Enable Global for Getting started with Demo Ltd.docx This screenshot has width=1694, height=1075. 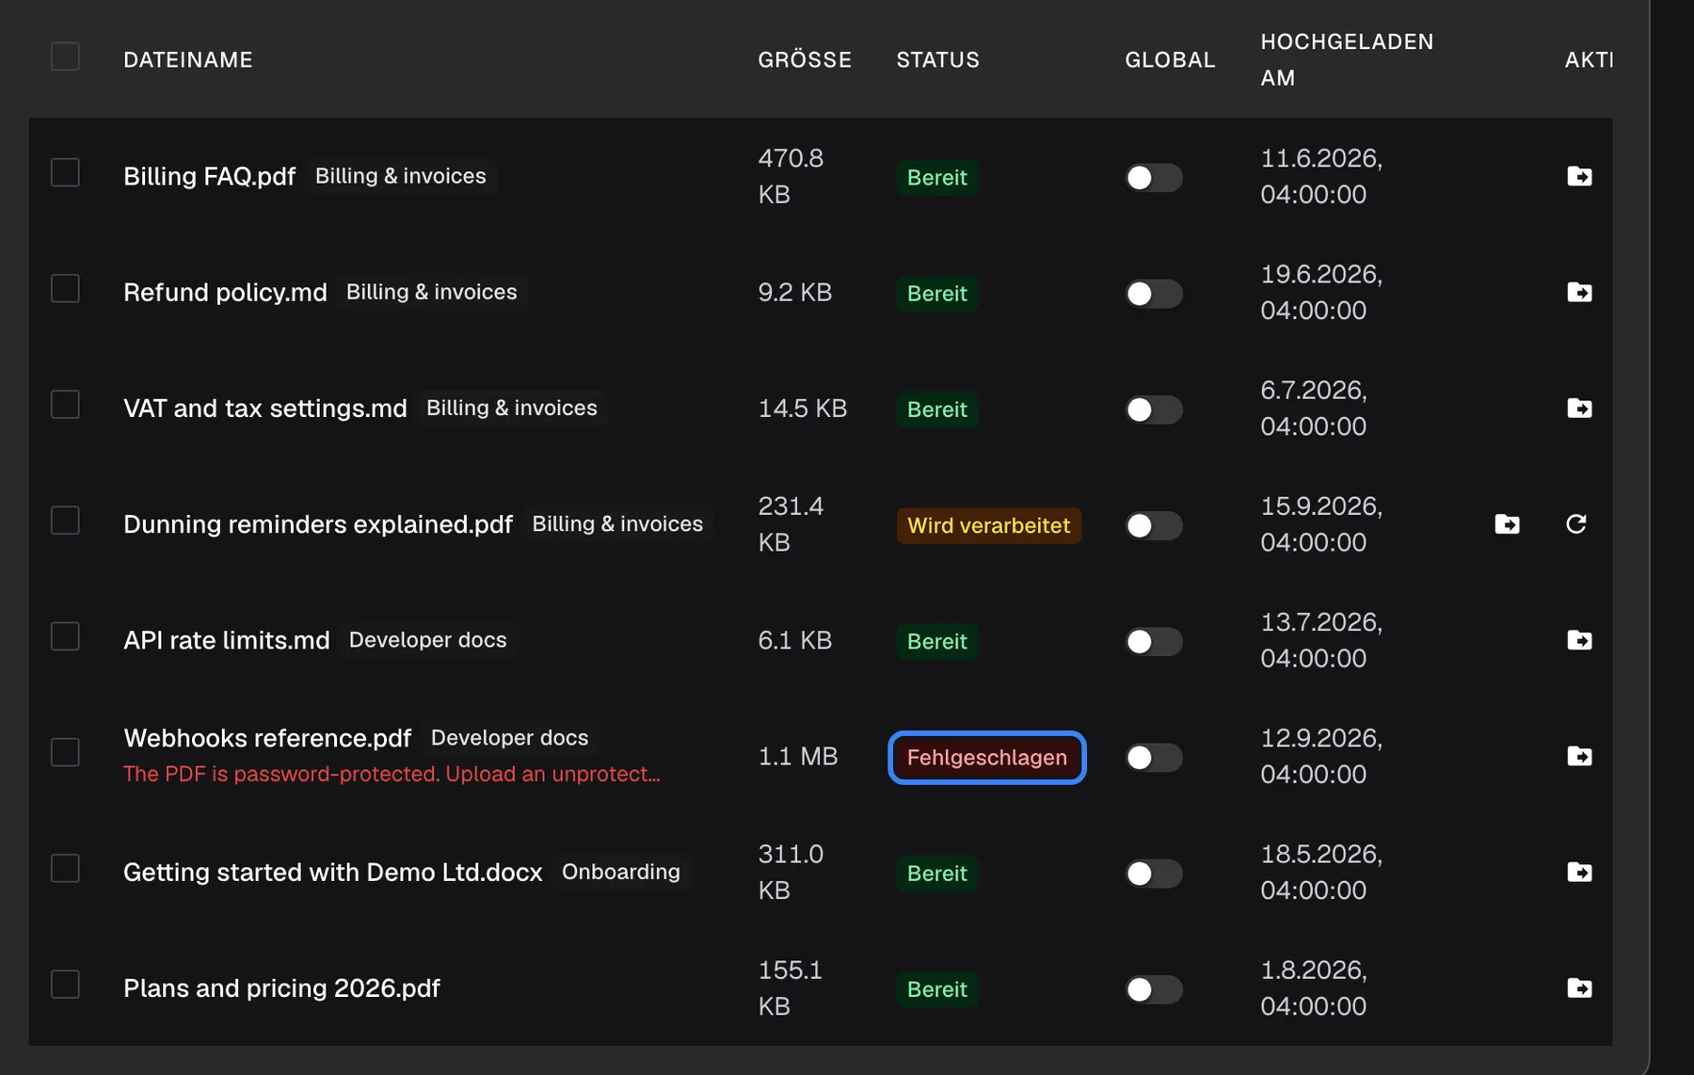[x=1154, y=874]
